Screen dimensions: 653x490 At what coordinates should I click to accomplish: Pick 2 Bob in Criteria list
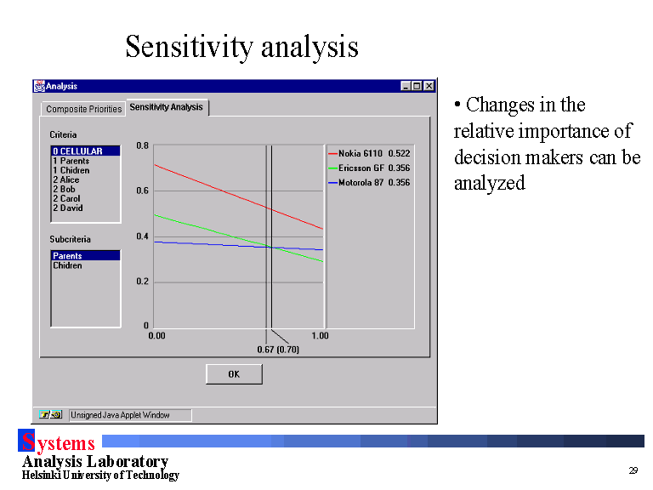point(64,189)
